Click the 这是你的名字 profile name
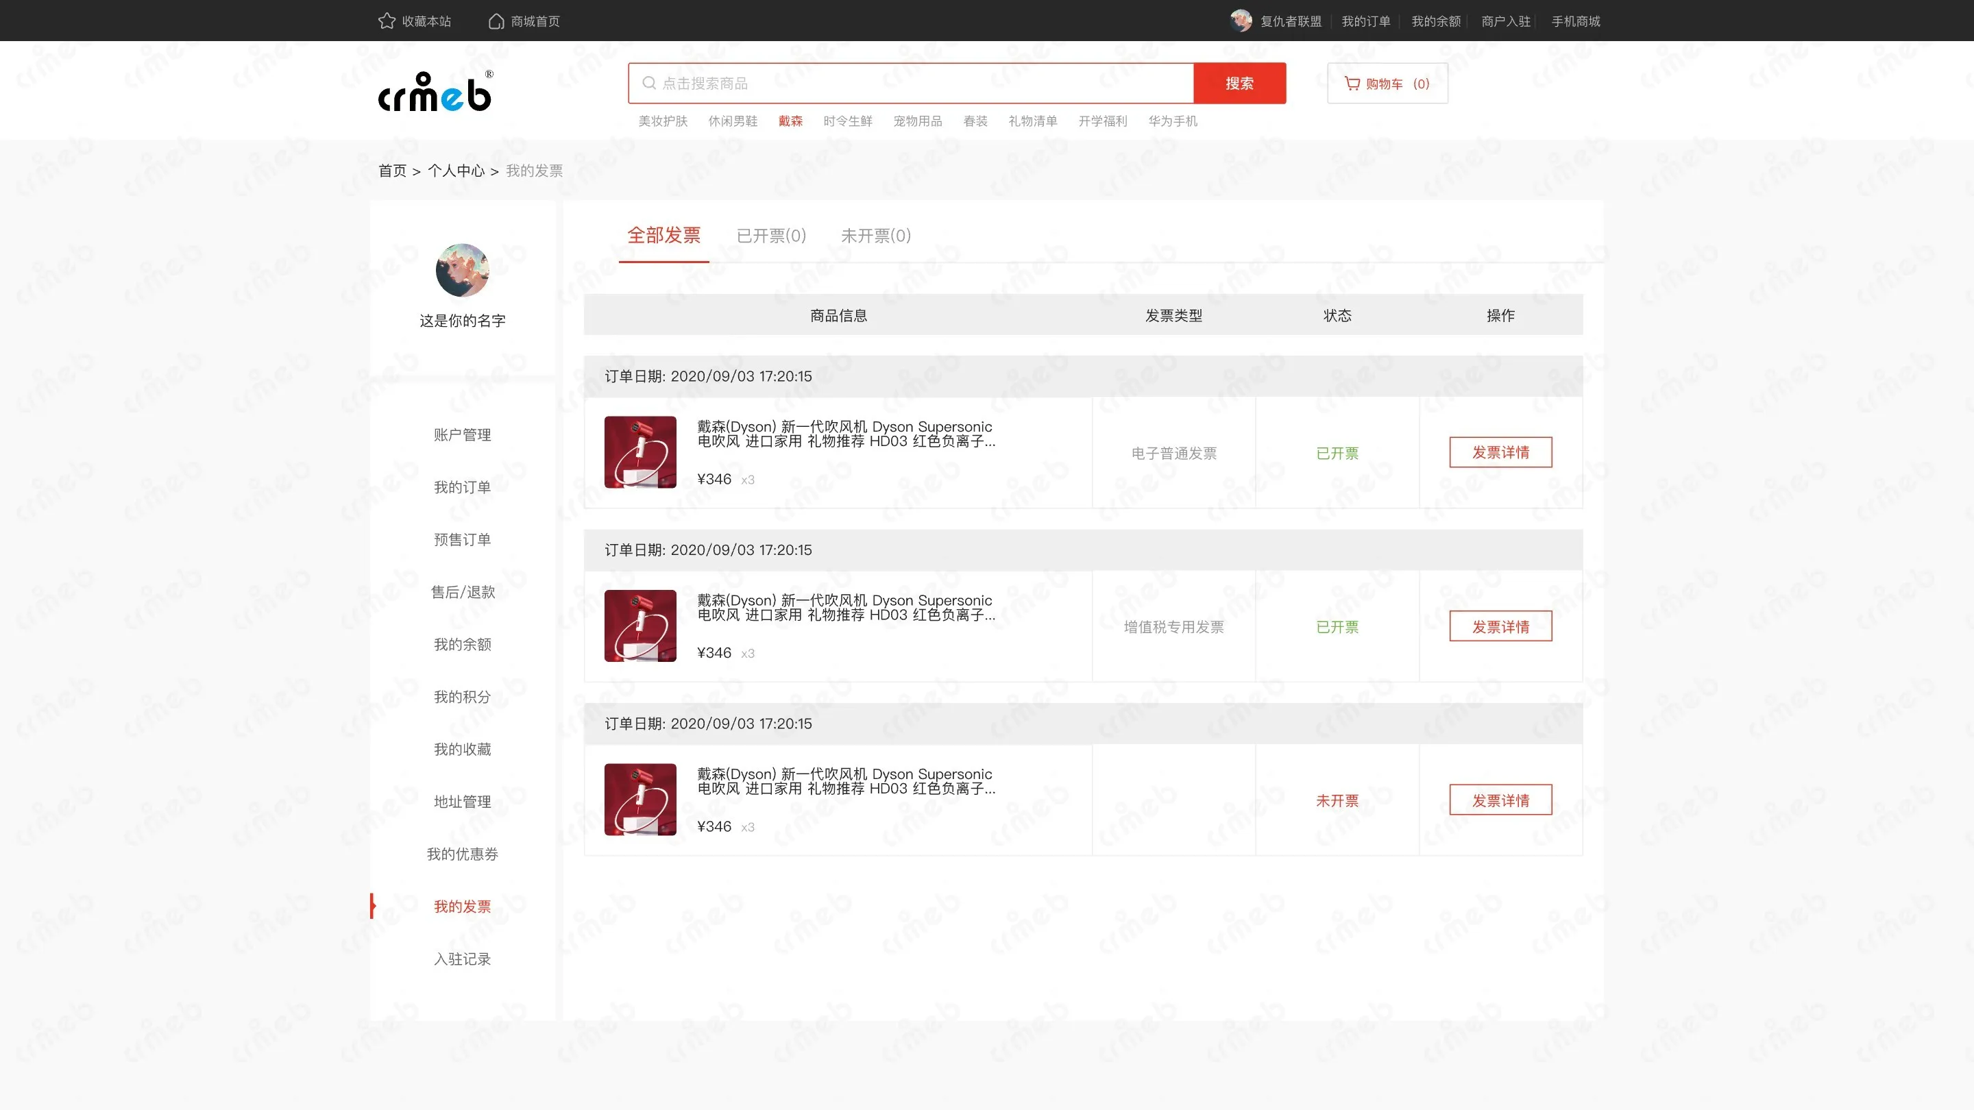Viewport: 1974px width, 1110px height. click(x=463, y=321)
